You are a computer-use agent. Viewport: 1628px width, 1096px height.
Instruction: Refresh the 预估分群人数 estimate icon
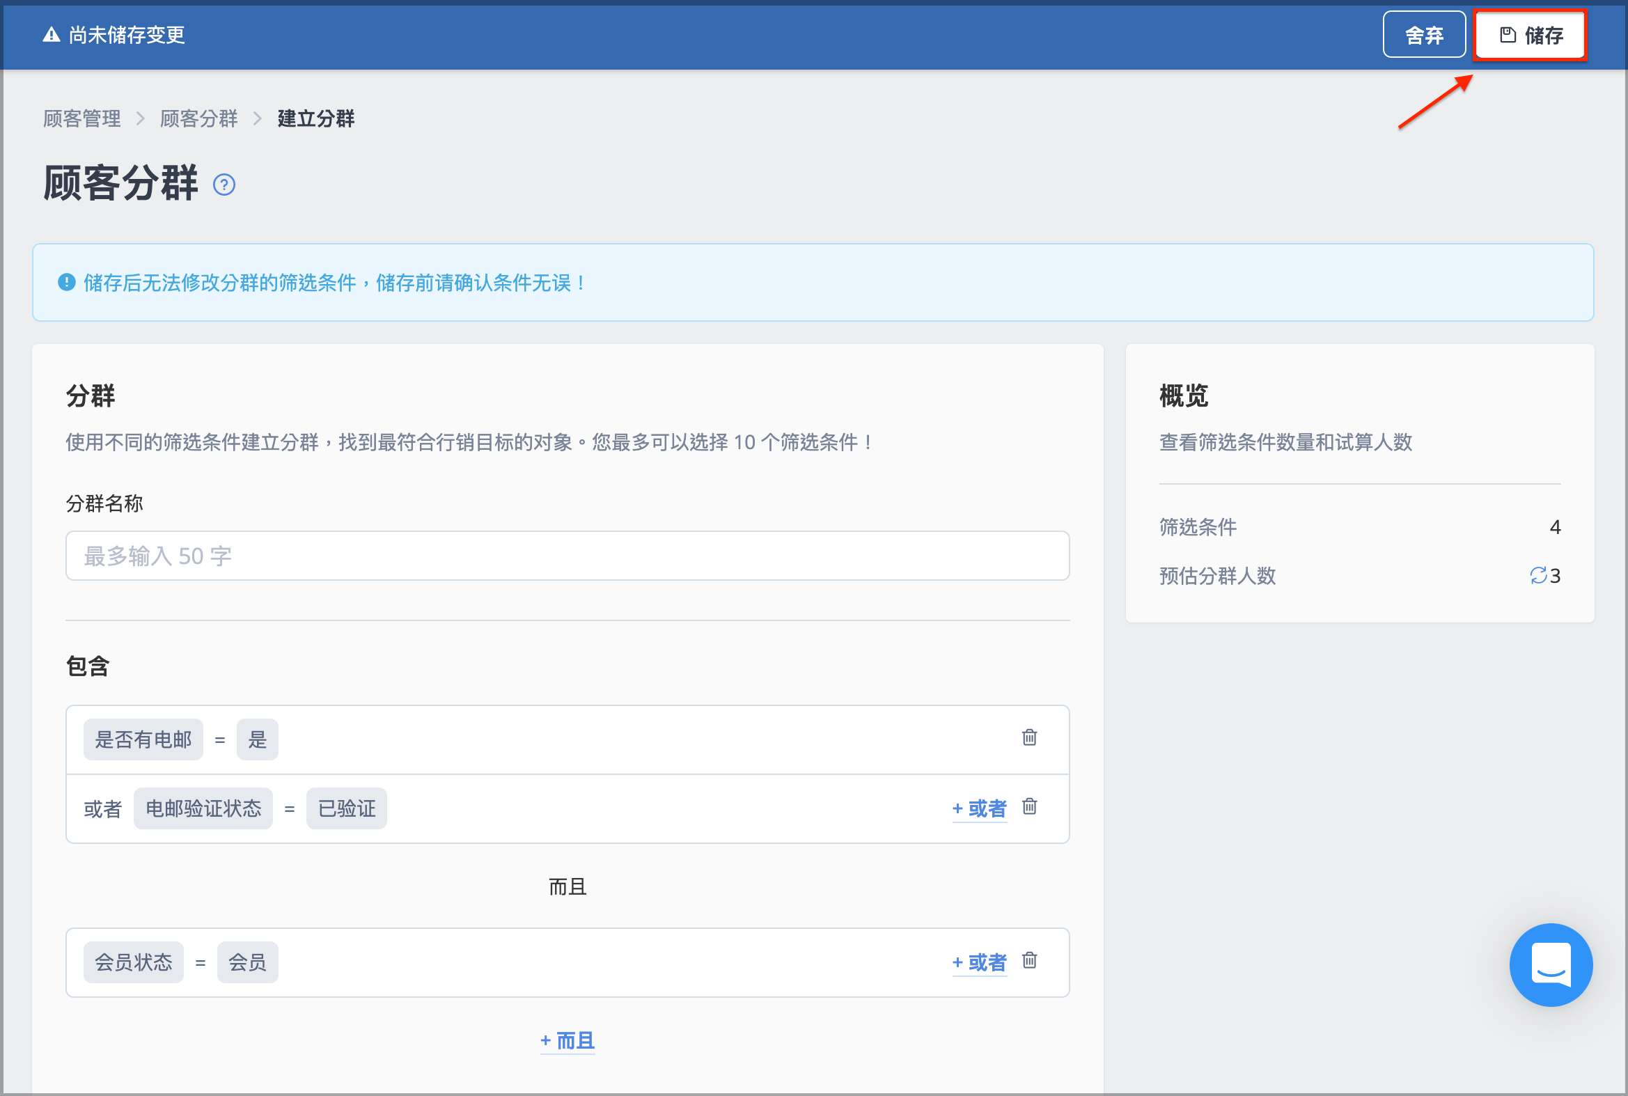point(1538,576)
